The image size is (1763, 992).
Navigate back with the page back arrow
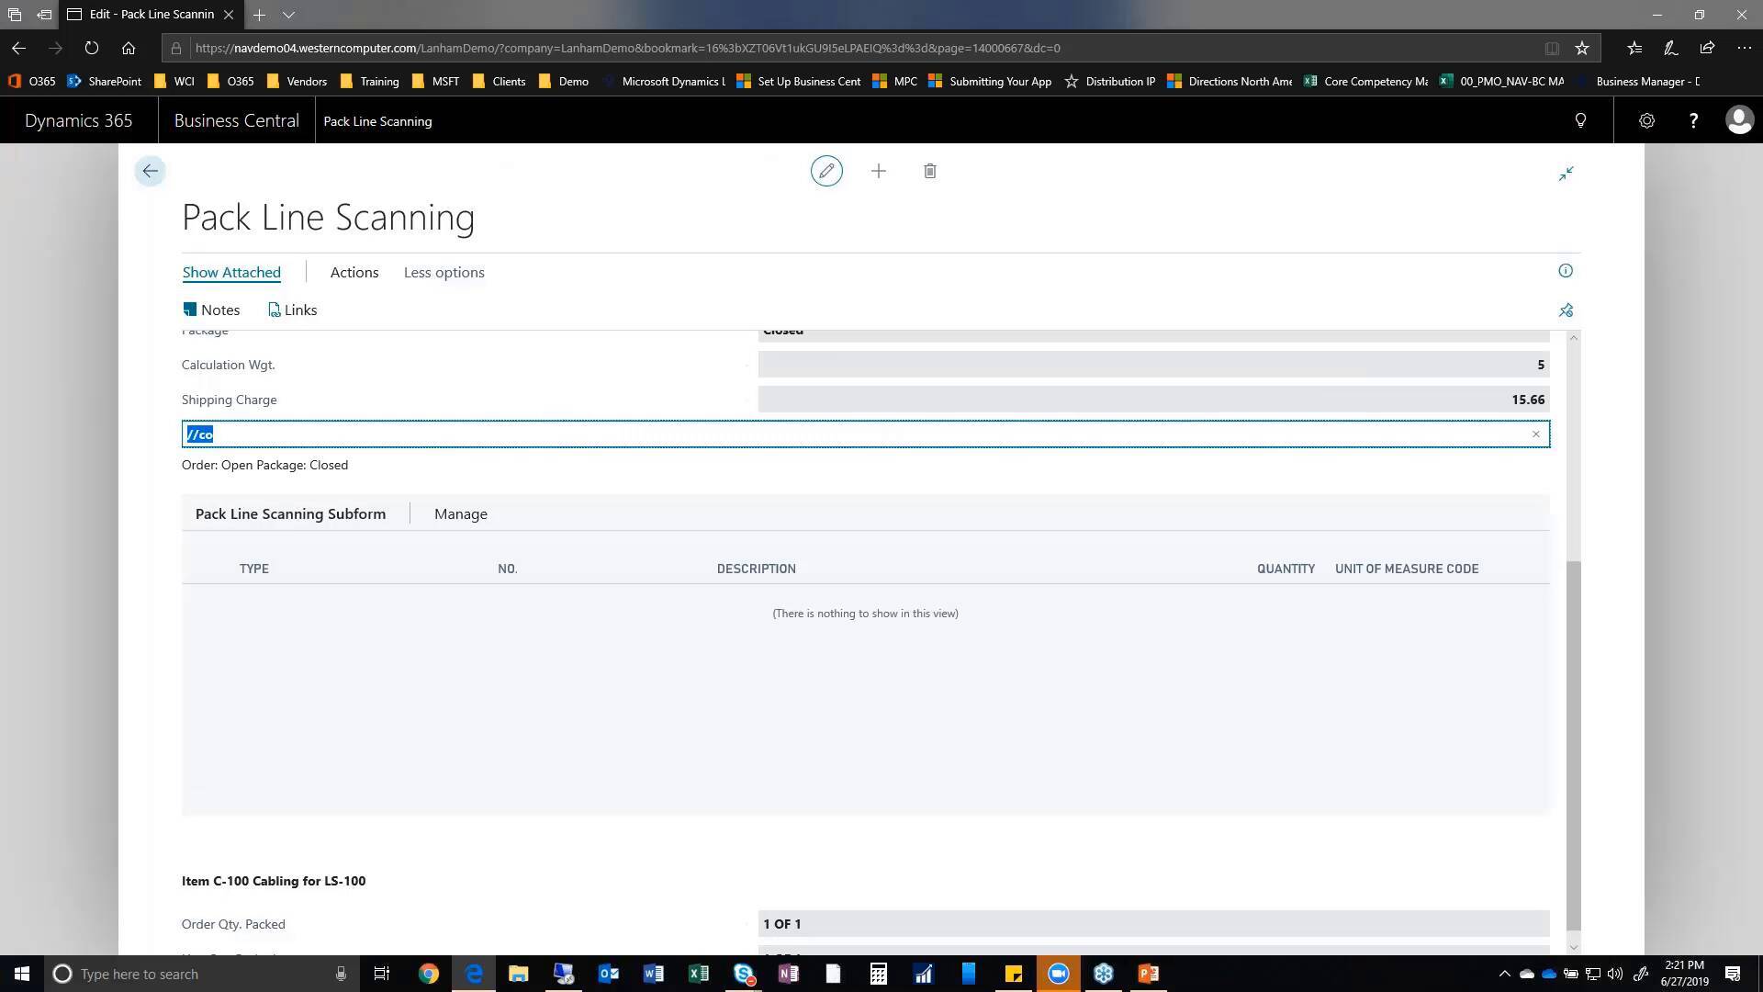[x=150, y=171]
